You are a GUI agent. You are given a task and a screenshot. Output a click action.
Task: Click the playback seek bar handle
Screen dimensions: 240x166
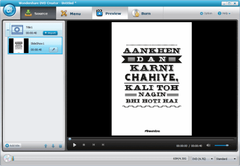point(70,139)
